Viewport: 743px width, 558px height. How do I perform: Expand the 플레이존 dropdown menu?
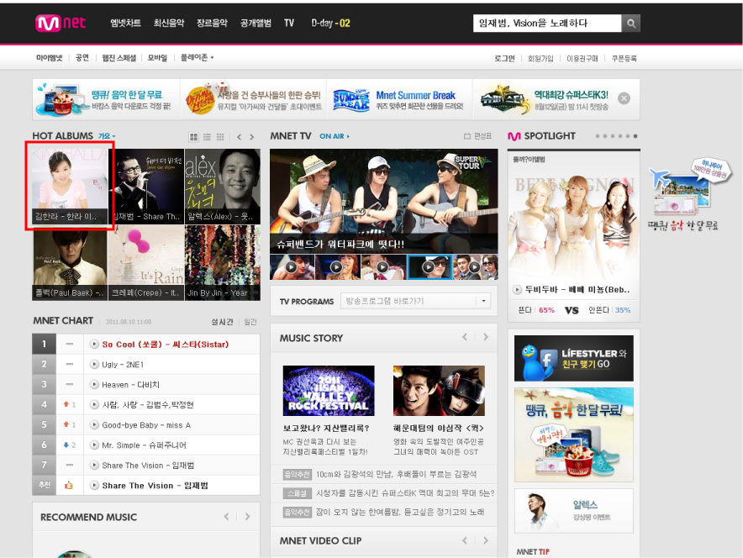198,58
